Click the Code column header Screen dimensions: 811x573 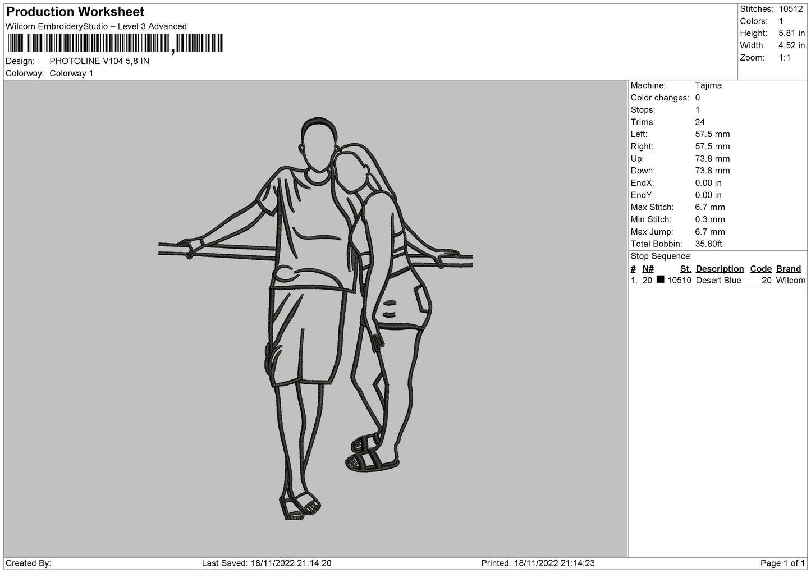(x=761, y=269)
